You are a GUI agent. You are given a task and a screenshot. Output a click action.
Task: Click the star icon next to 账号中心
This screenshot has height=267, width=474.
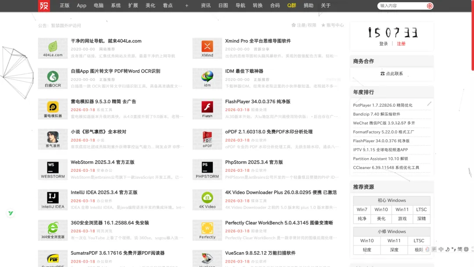click(323, 25)
